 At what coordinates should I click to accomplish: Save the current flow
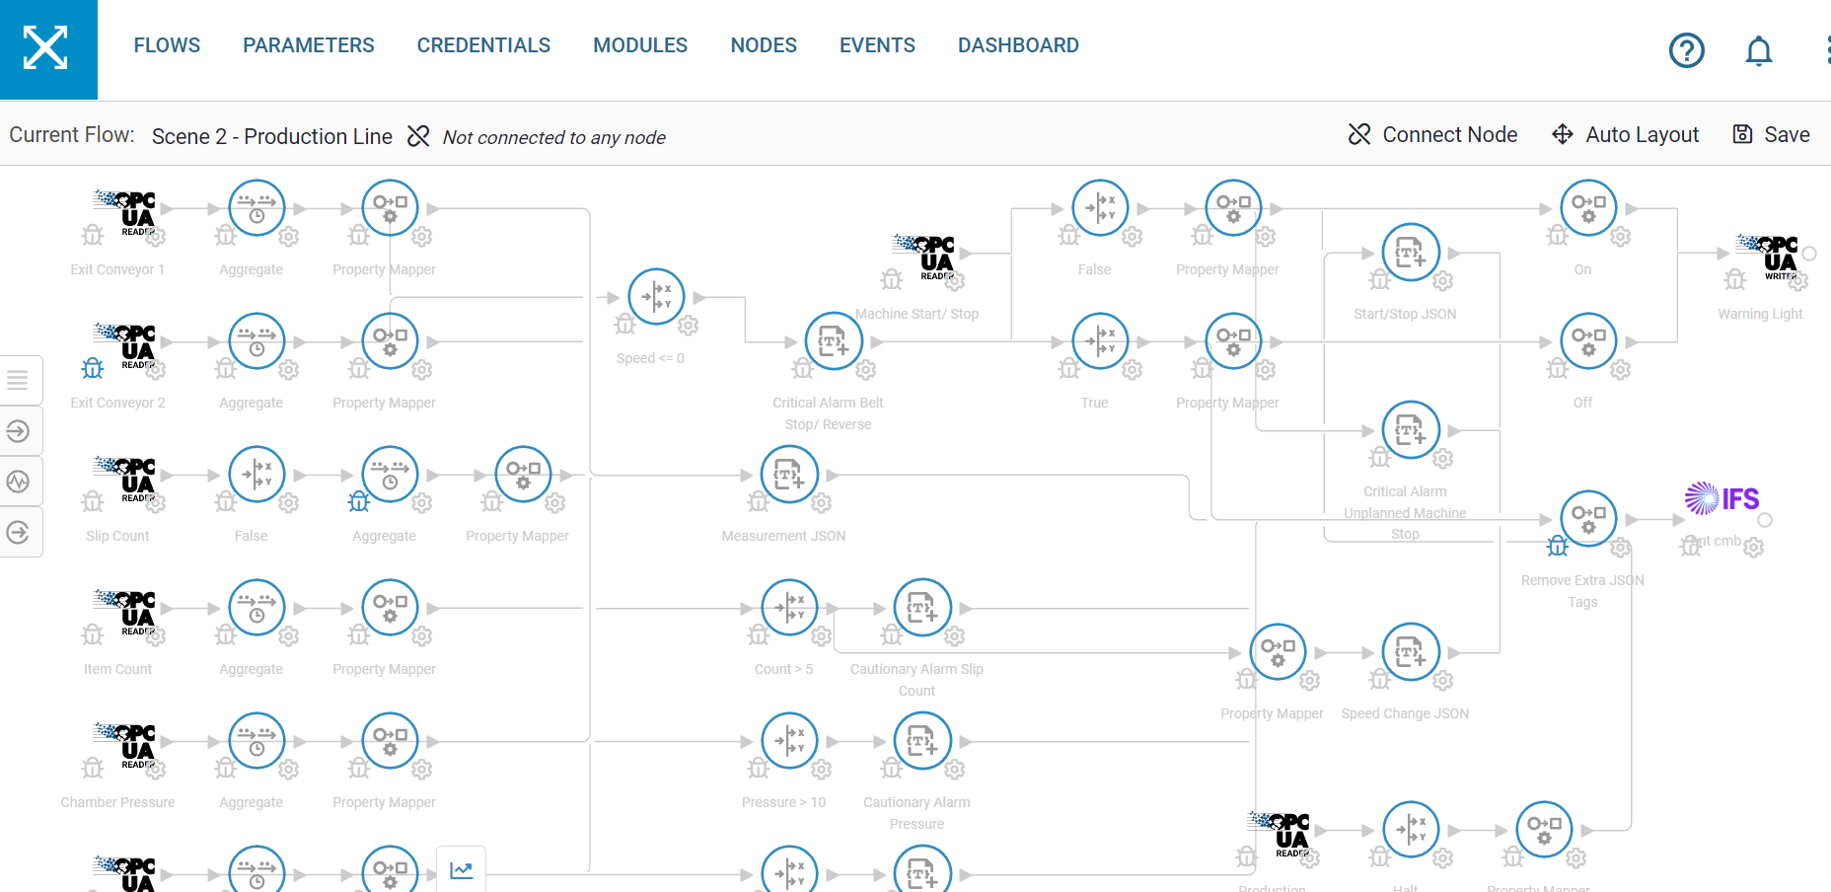point(1771,134)
